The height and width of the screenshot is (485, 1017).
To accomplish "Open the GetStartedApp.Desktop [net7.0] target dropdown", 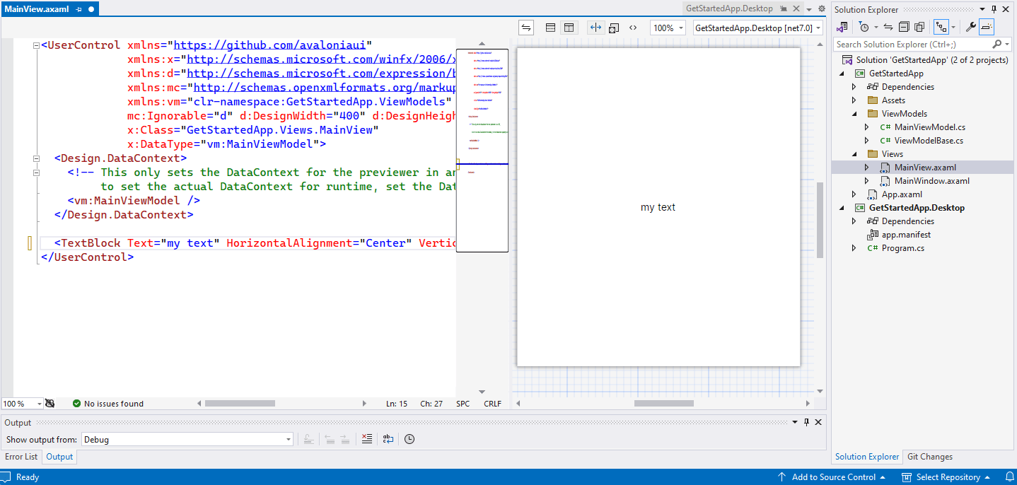I will click(757, 28).
